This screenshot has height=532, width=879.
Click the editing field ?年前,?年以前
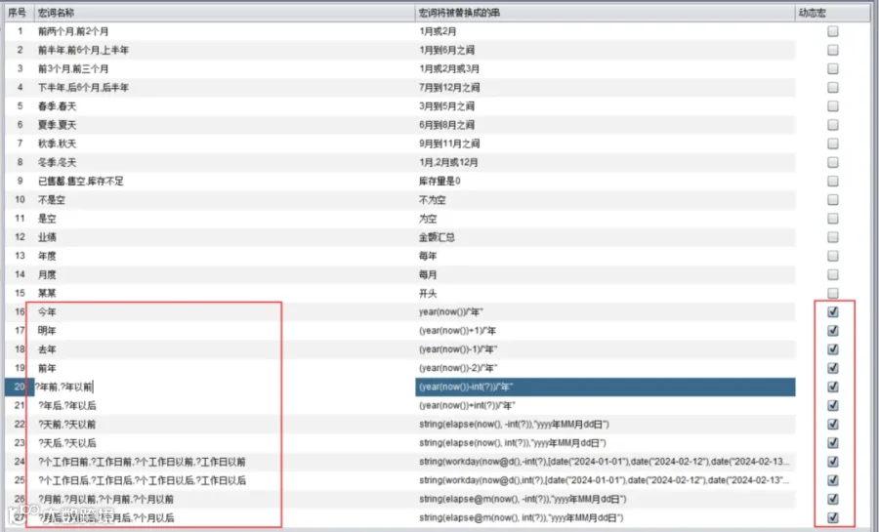pyautogui.click(x=225, y=387)
